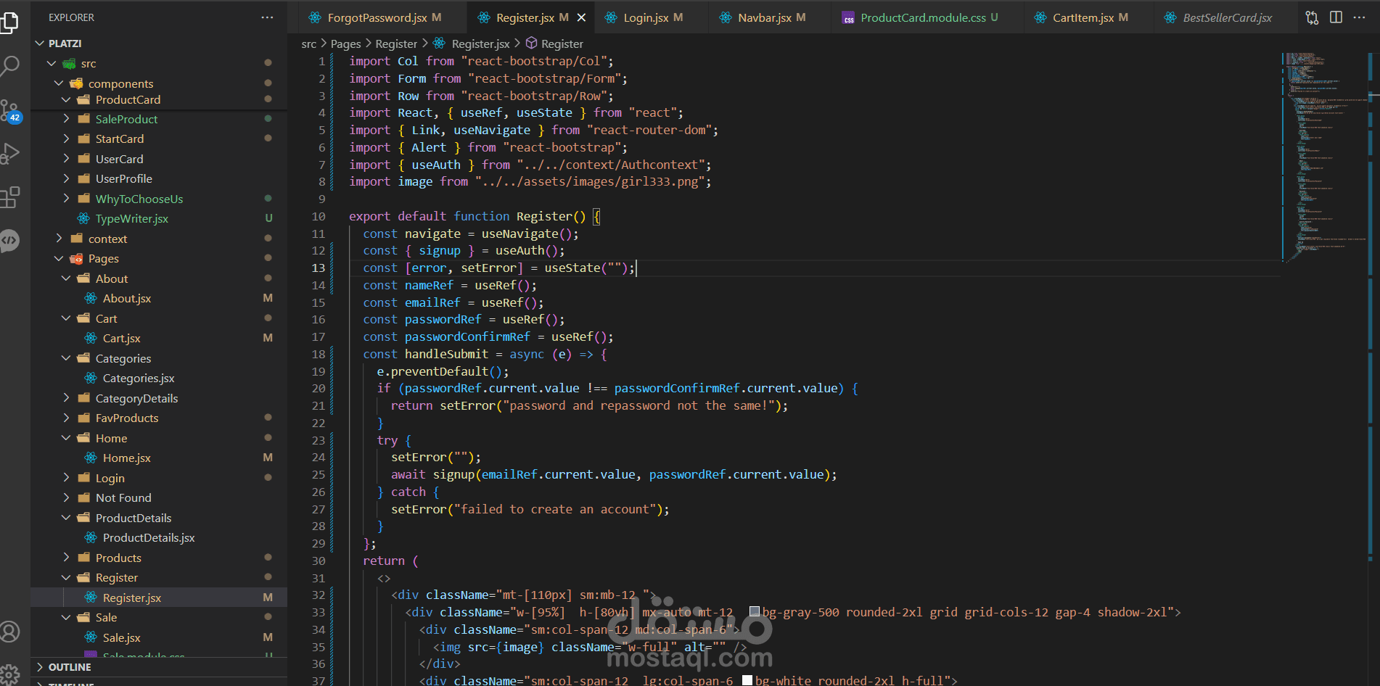The width and height of the screenshot is (1380, 686).
Task: Open the Accounts menu icon
Action: click(x=10, y=632)
